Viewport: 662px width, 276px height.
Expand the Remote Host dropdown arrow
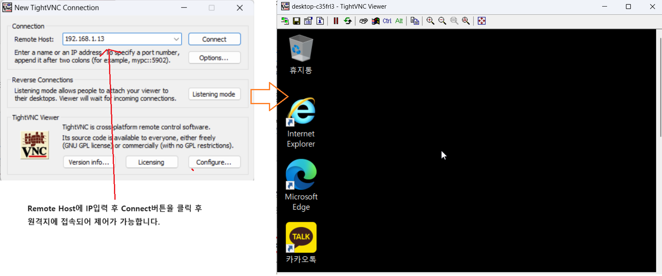pyautogui.click(x=176, y=39)
